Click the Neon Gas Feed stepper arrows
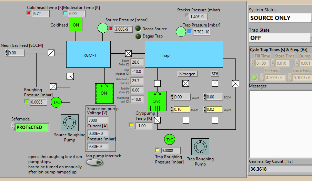312x181 pixels. 6,53
